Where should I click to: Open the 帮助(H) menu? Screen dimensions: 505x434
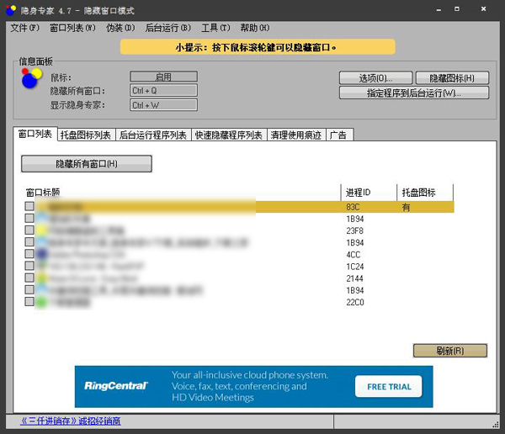255,28
